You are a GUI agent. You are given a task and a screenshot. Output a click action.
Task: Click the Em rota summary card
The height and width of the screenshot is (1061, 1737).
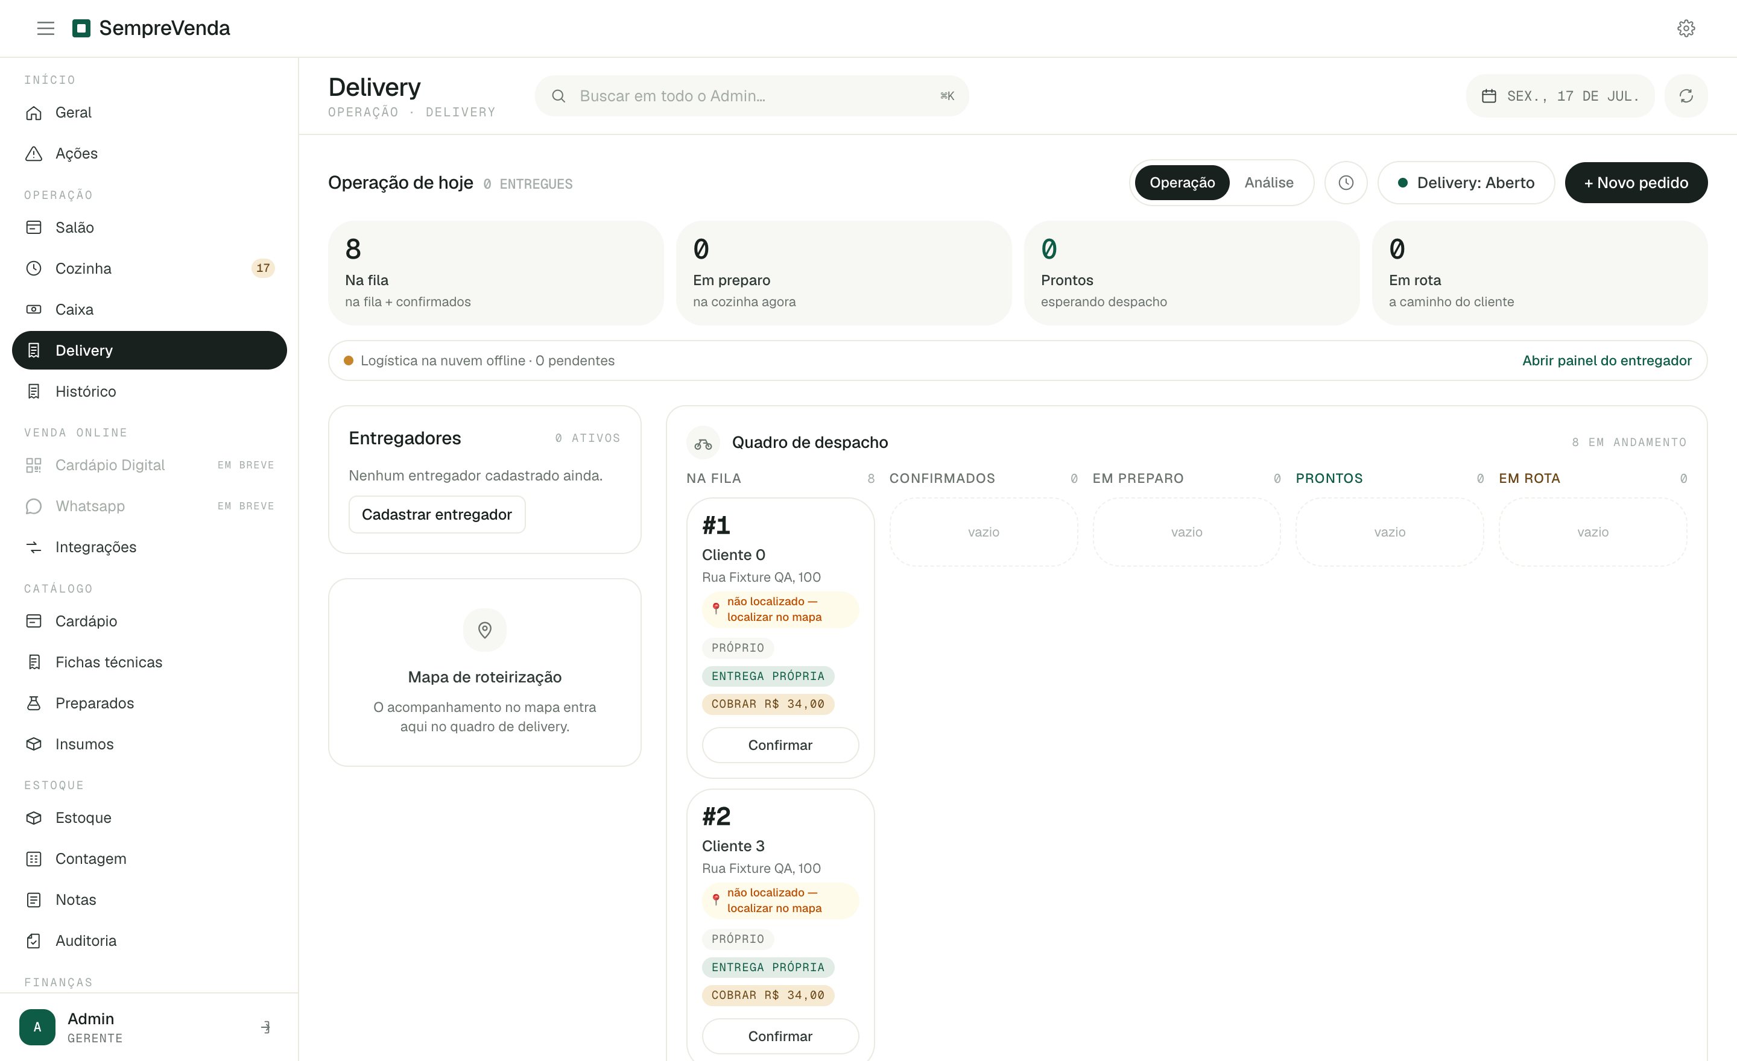1540,273
